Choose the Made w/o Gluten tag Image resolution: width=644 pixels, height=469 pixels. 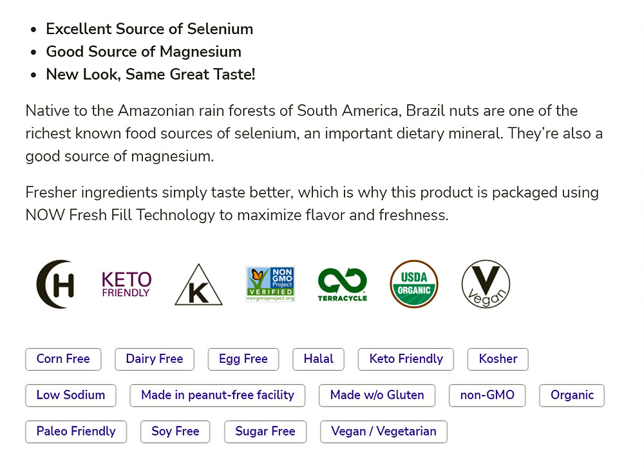coord(377,395)
